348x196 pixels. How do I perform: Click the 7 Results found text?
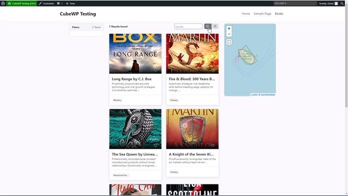pyautogui.click(x=119, y=27)
